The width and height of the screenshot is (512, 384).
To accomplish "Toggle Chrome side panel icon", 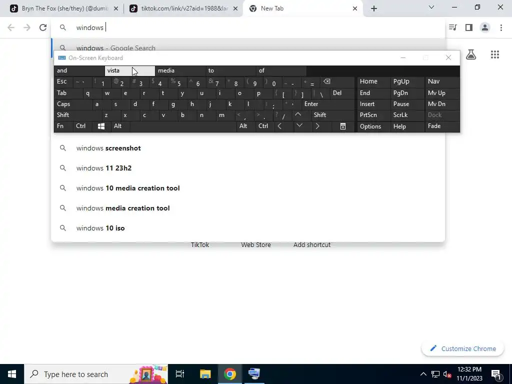I will (469, 27).
